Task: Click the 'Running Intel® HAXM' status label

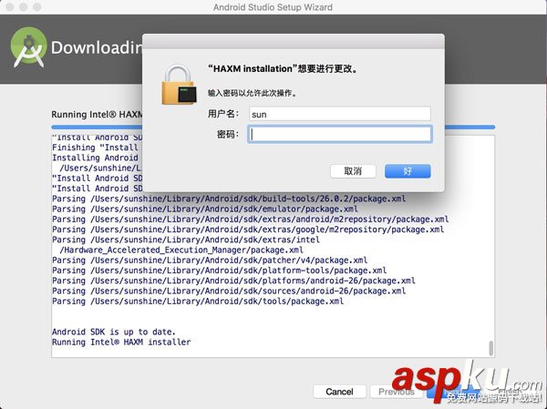Action: (x=97, y=115)
